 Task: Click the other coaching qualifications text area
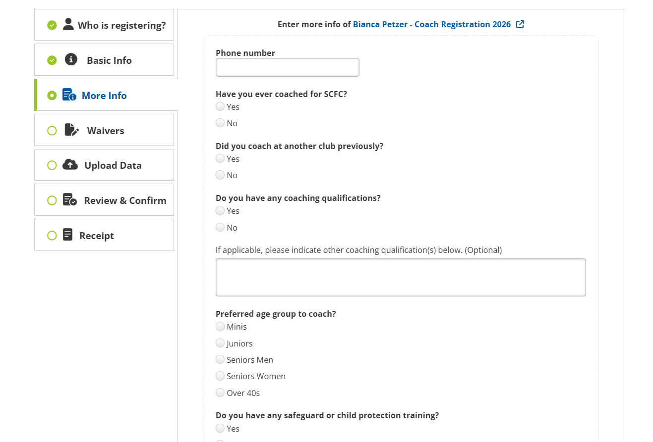tap(400, 277)
